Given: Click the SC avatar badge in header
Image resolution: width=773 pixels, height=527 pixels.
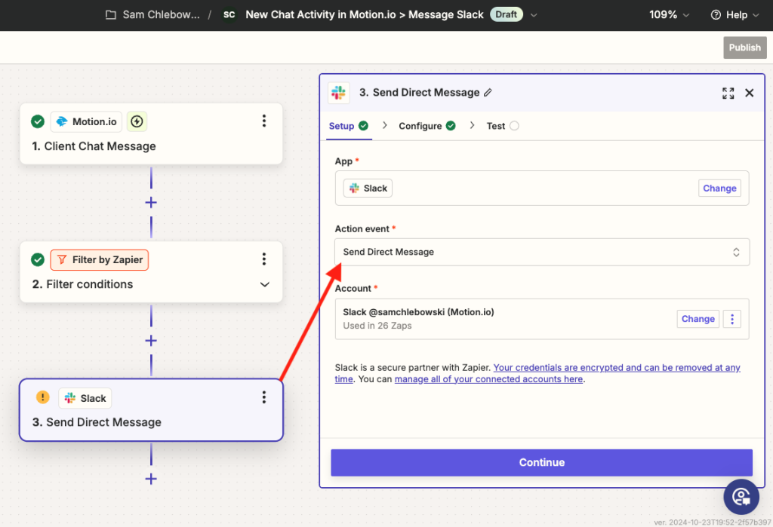Looking at the screenshot, I should [x=229, y=15].
